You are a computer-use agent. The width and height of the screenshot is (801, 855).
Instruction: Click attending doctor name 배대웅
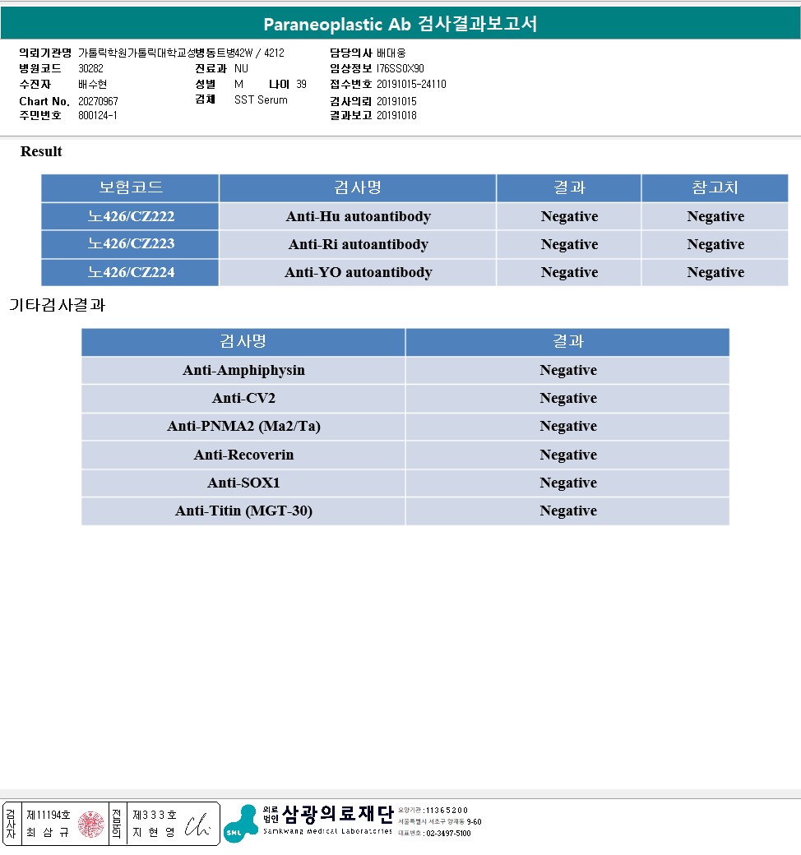(x=391, y=53)
